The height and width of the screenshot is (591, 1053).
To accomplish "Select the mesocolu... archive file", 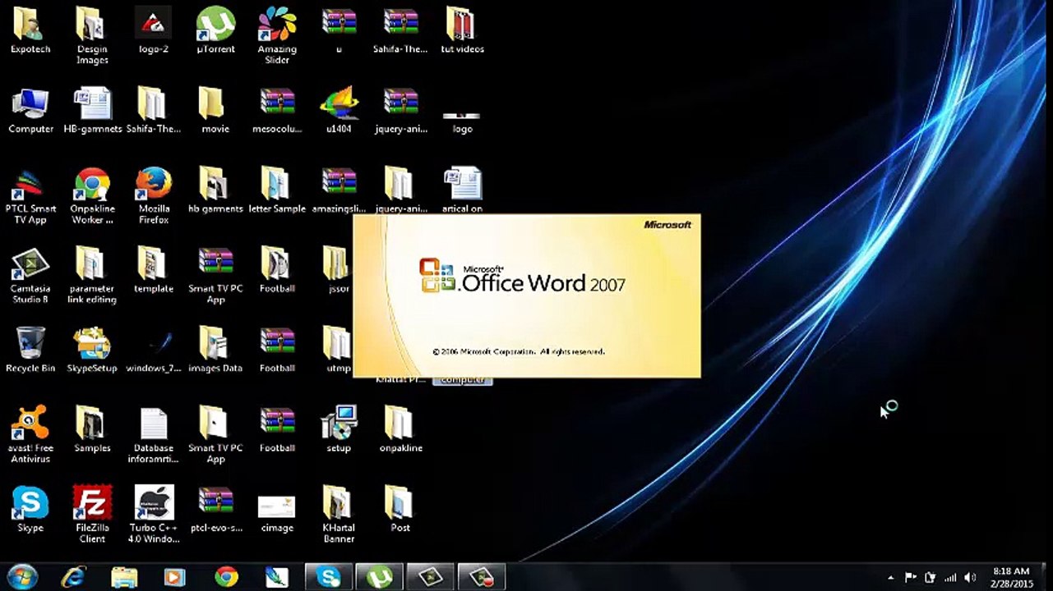I will (277, 111).
